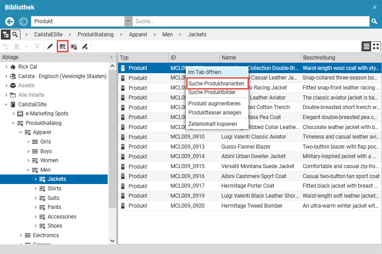The width and height of the screenshot is (382, 254).
Task: Click the forward navigation arrow
Action: tap(23, 21)
